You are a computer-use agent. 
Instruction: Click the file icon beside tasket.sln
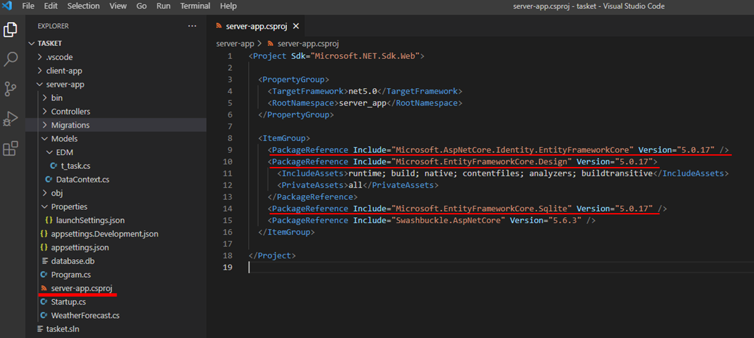pos(39,329)
